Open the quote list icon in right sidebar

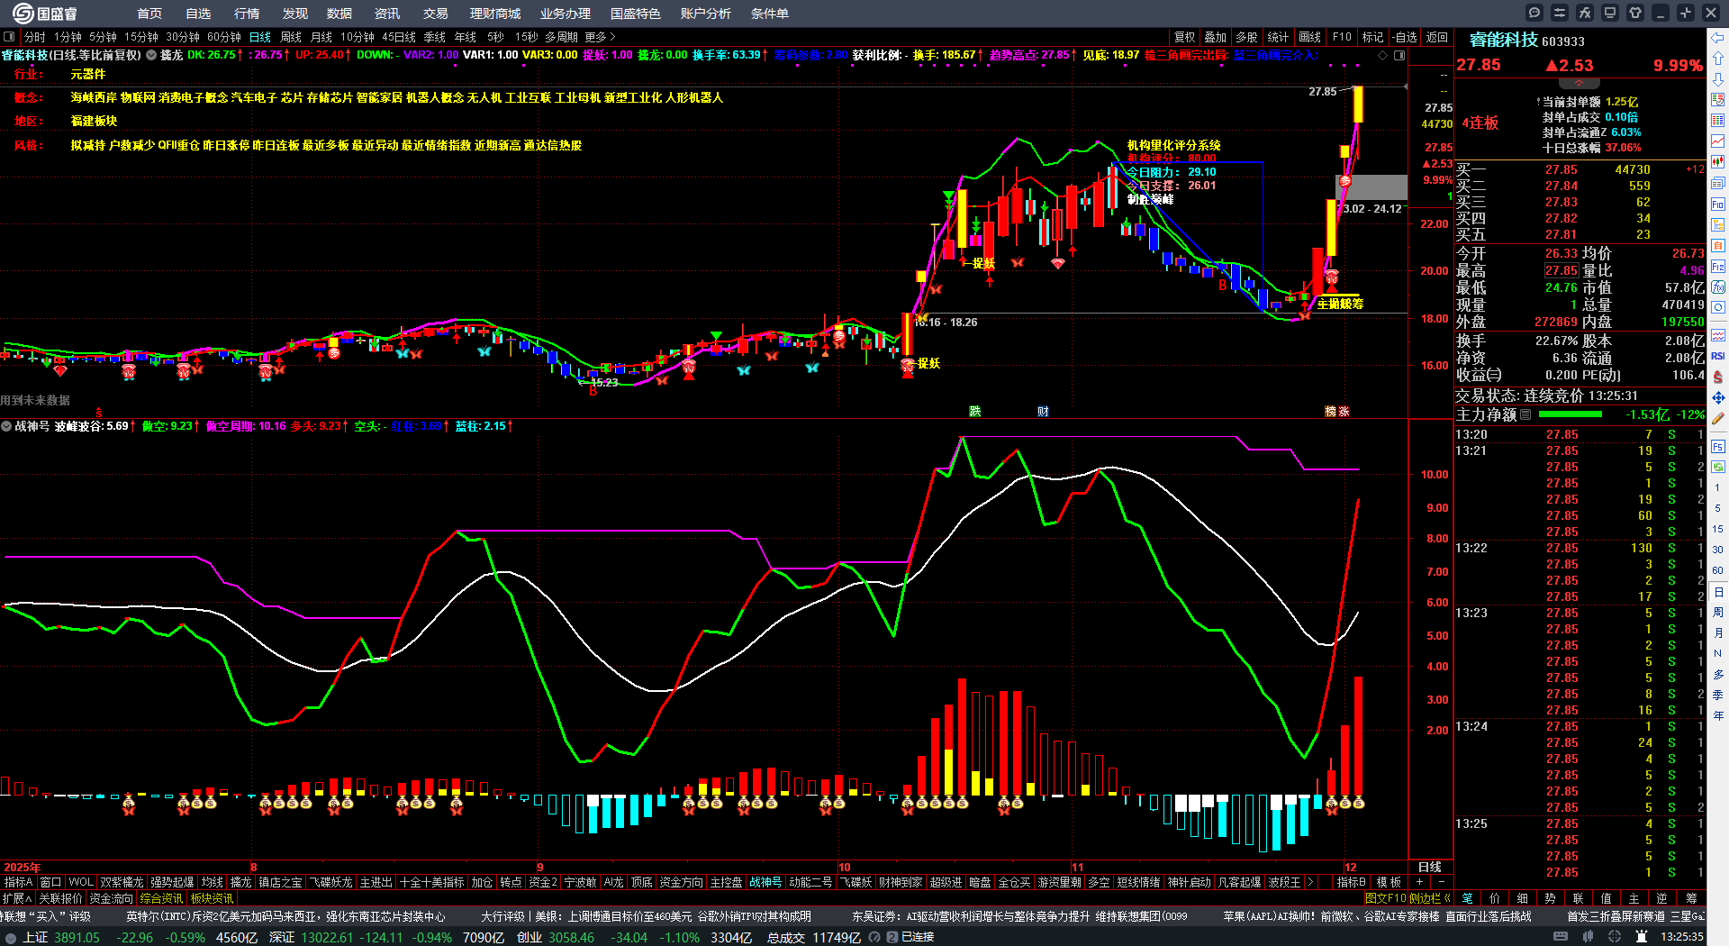coord(1718,100)
